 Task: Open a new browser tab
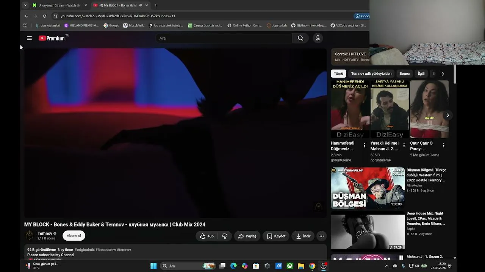click(155, 5)
